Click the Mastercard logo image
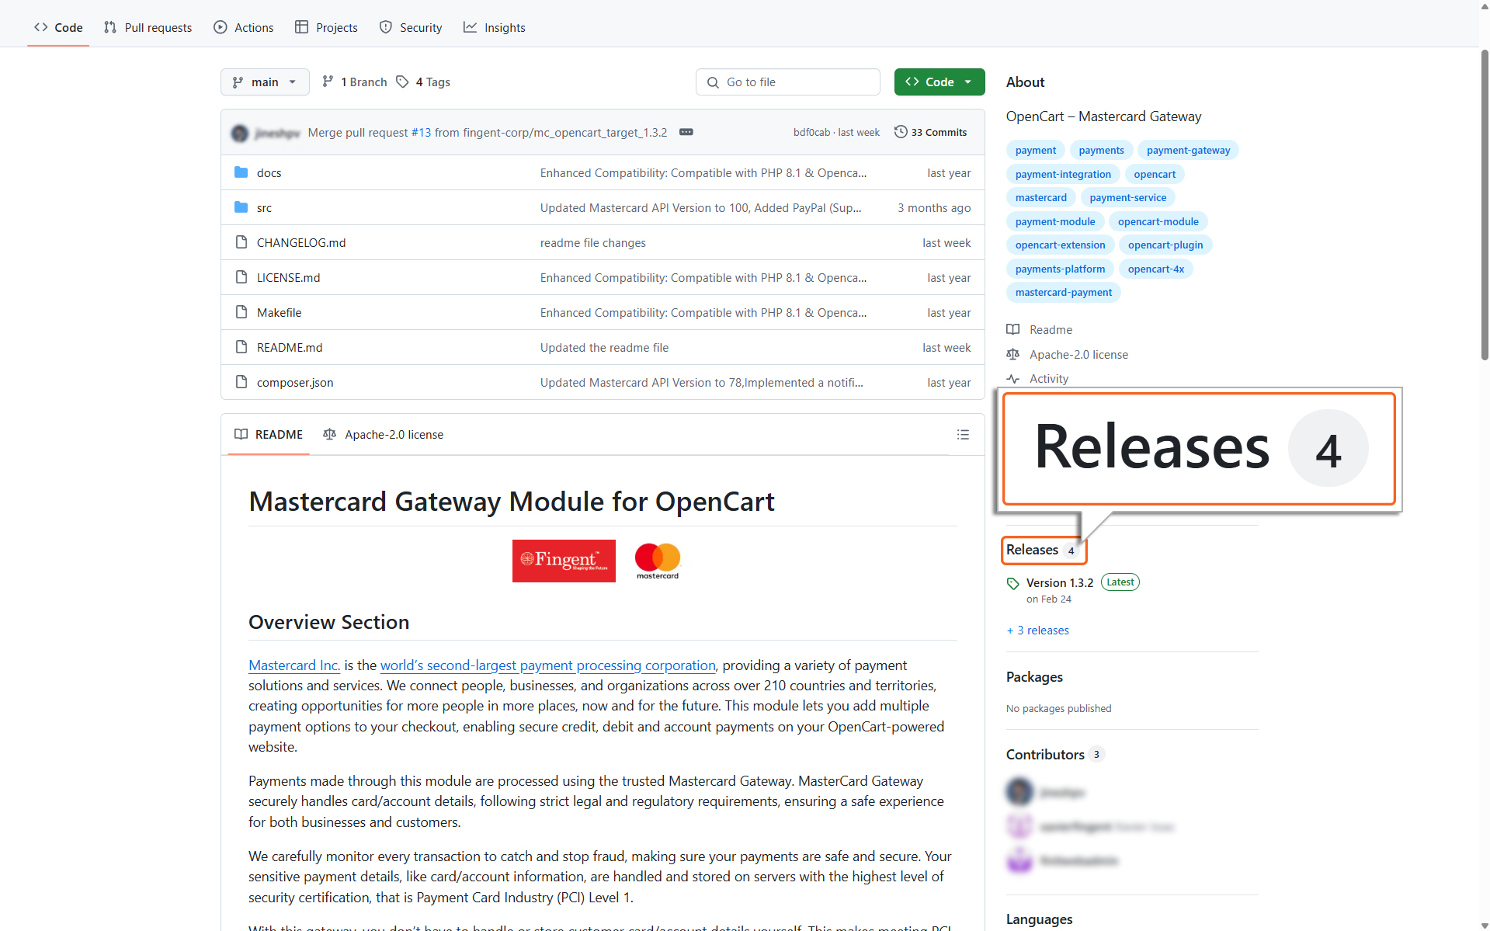Screen dimensions: 1490x931 click(x=657, y=561)
